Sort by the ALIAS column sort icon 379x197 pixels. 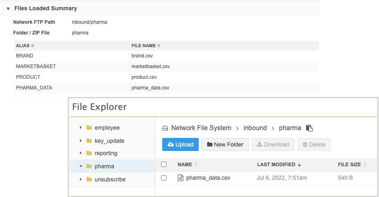[32, 46]
